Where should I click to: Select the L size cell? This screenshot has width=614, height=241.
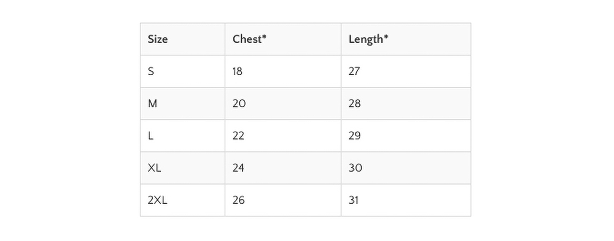point(183,136)
